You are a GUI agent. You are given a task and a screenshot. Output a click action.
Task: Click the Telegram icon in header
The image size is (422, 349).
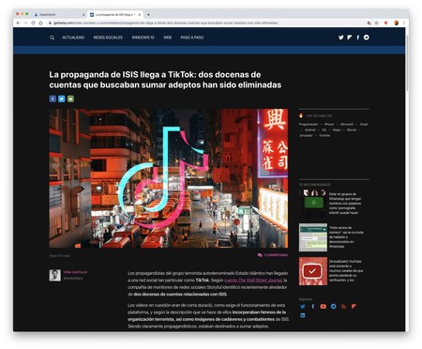367,38
